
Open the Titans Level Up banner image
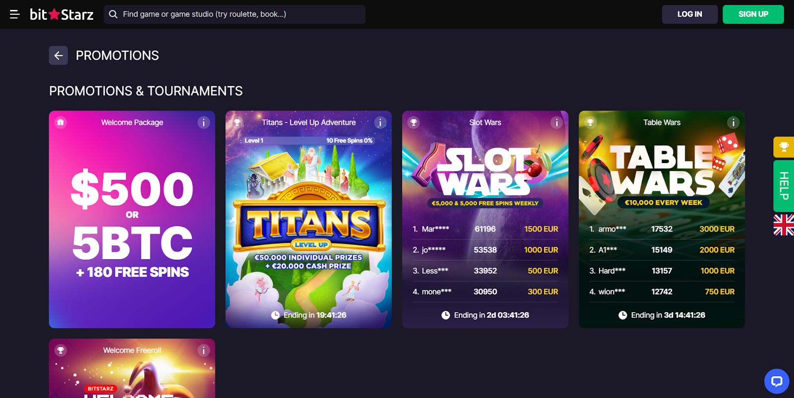pyautogui.click(x=309, y=220)
